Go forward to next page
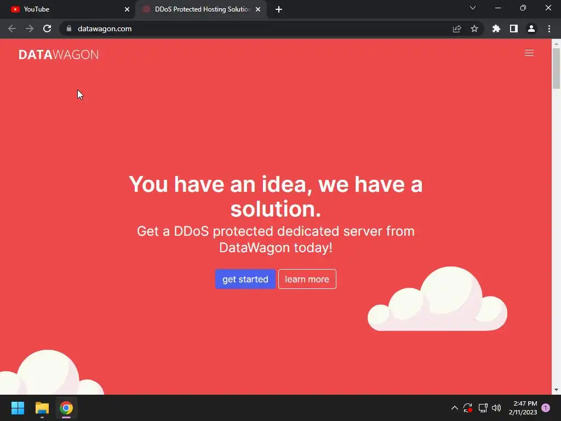The width and height of the screenshot is (561, 421). [x=30, y=29]
